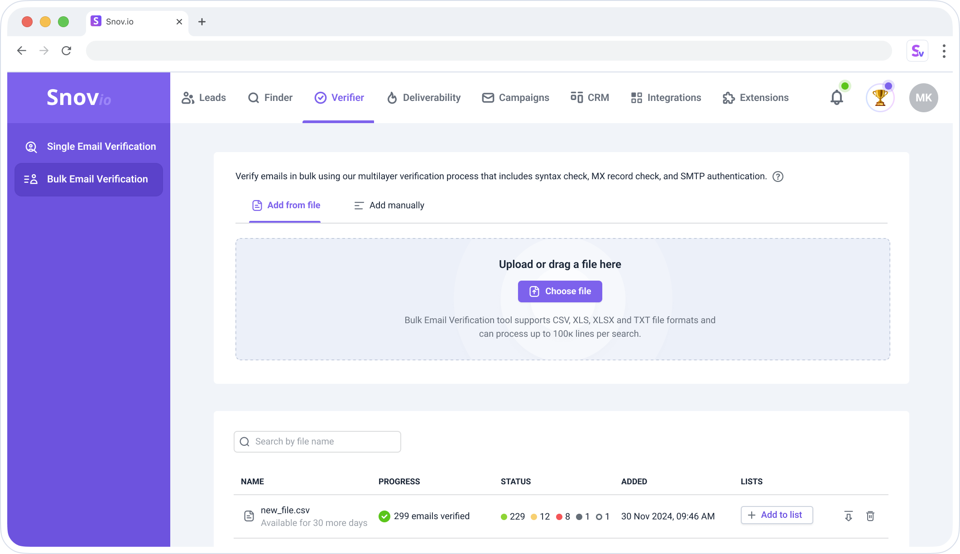Expand the help tooltip question mark
Screen dimensions: 960x554
tap(778, 176)
